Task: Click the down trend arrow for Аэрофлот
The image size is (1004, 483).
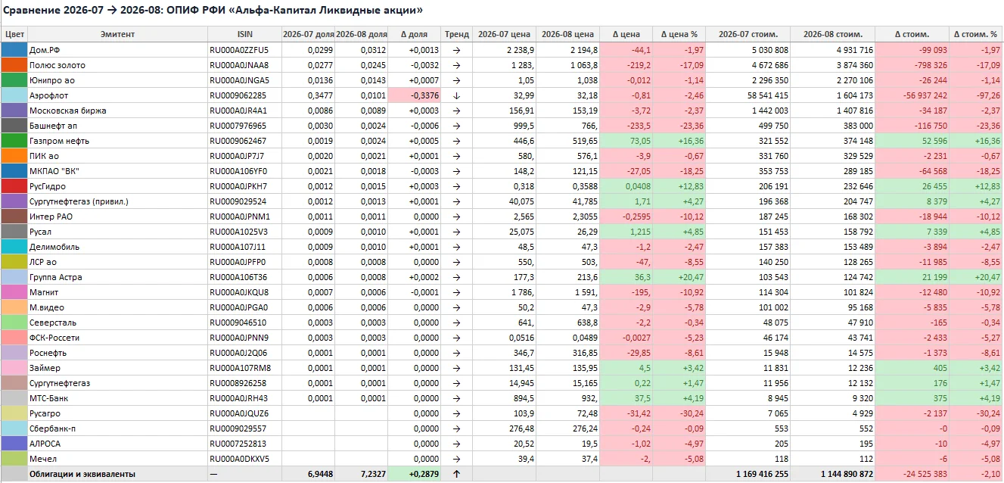Action: click(x=456, y=95)
